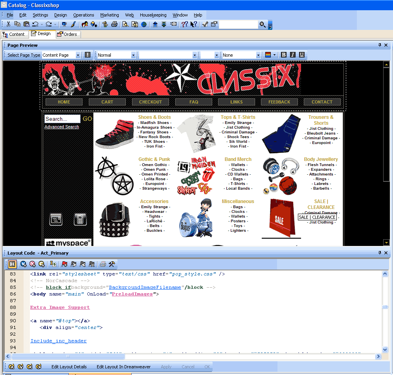
Task: Open the Marketing menu
Action: [x=109, y=15]
